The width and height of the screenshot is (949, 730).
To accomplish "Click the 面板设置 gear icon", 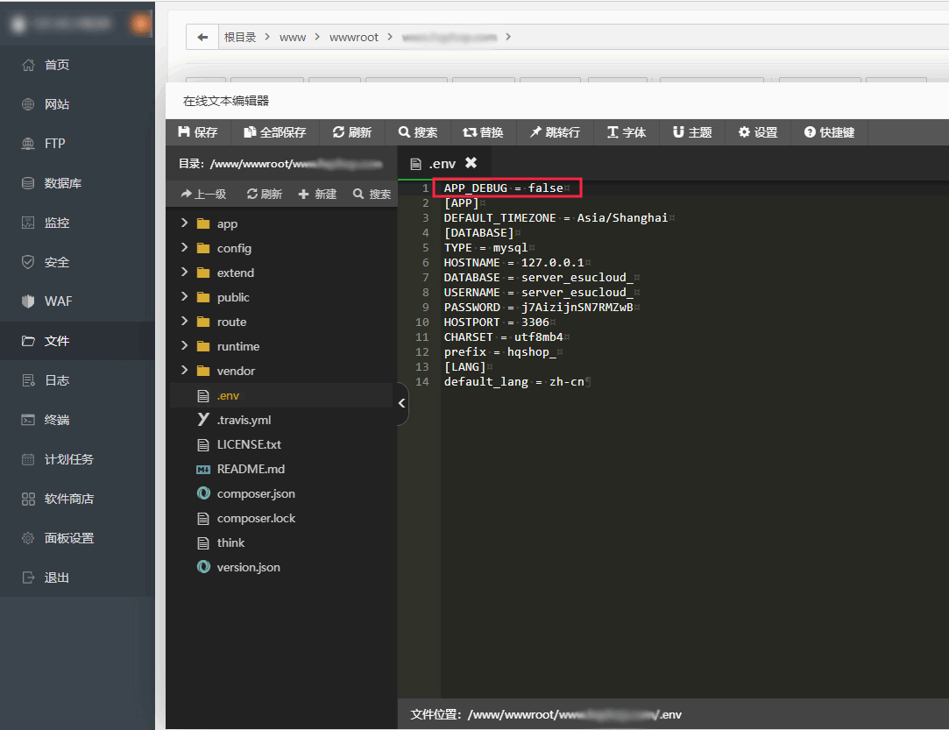I will pos(28,538).
